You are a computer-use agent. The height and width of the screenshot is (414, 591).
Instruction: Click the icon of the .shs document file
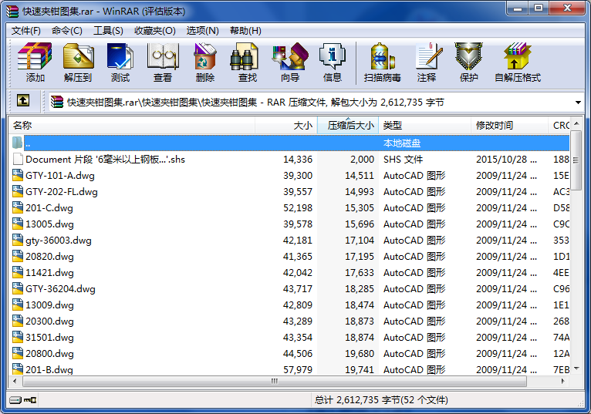pyautogui.click(x=17, y=159)
